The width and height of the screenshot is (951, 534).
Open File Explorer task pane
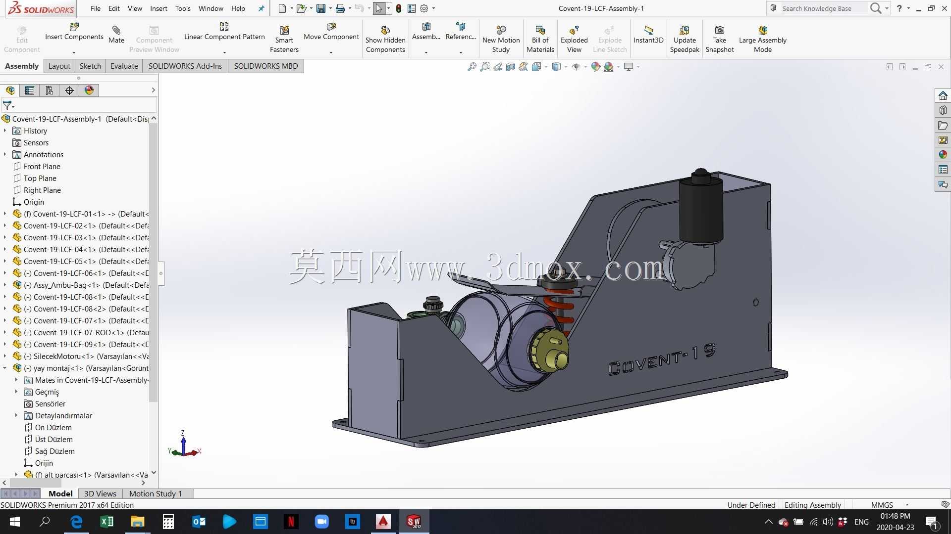pos(943,125)
